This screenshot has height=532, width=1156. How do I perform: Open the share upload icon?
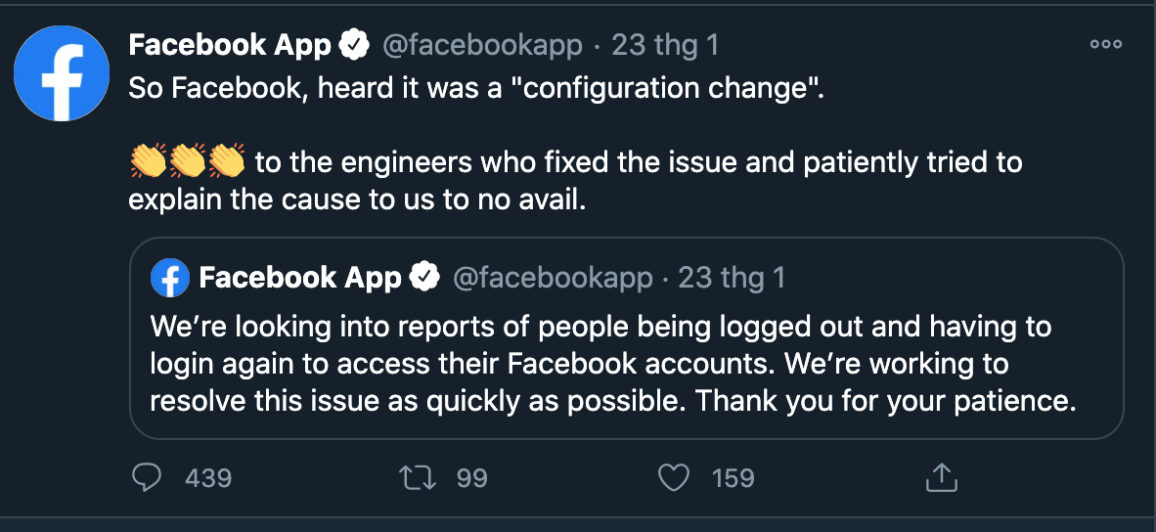[940, 477]
